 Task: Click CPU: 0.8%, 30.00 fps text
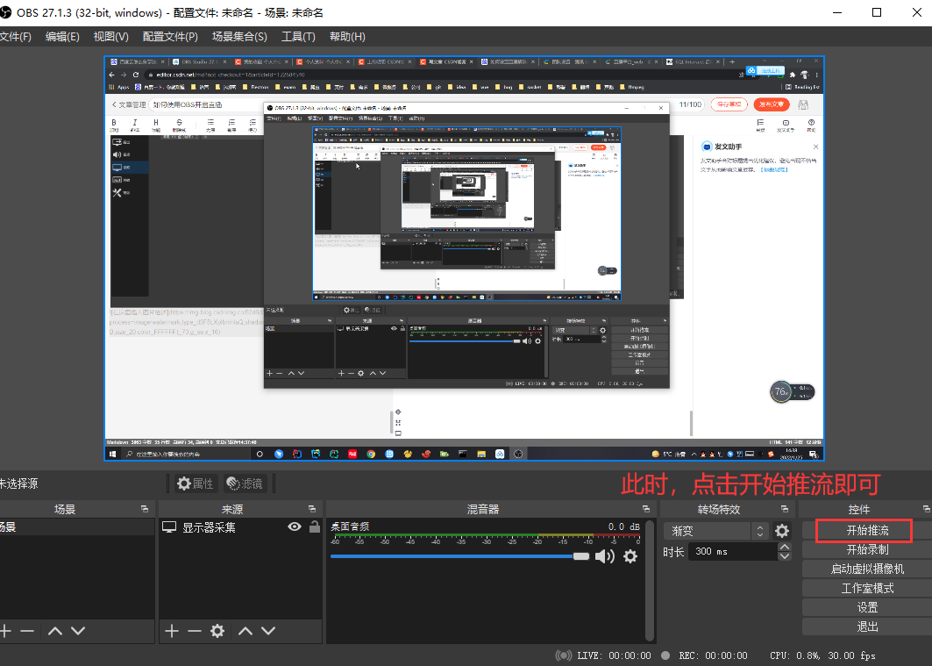pos(822,655)
